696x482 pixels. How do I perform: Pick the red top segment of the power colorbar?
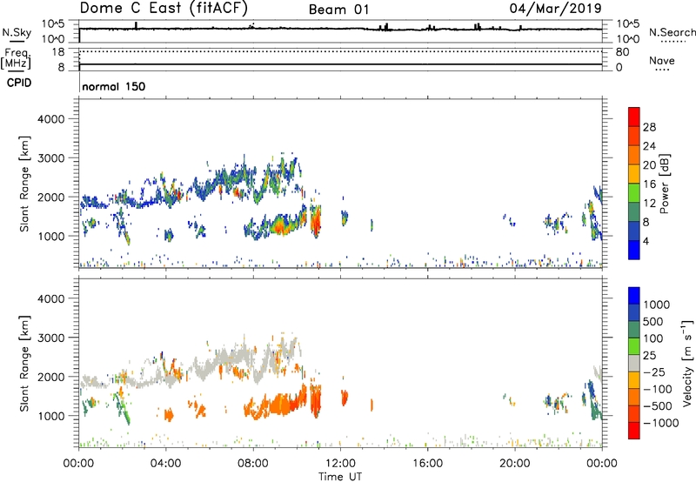(634, 117)
